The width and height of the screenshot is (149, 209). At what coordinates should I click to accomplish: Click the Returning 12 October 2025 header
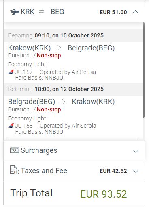[56, 89]
